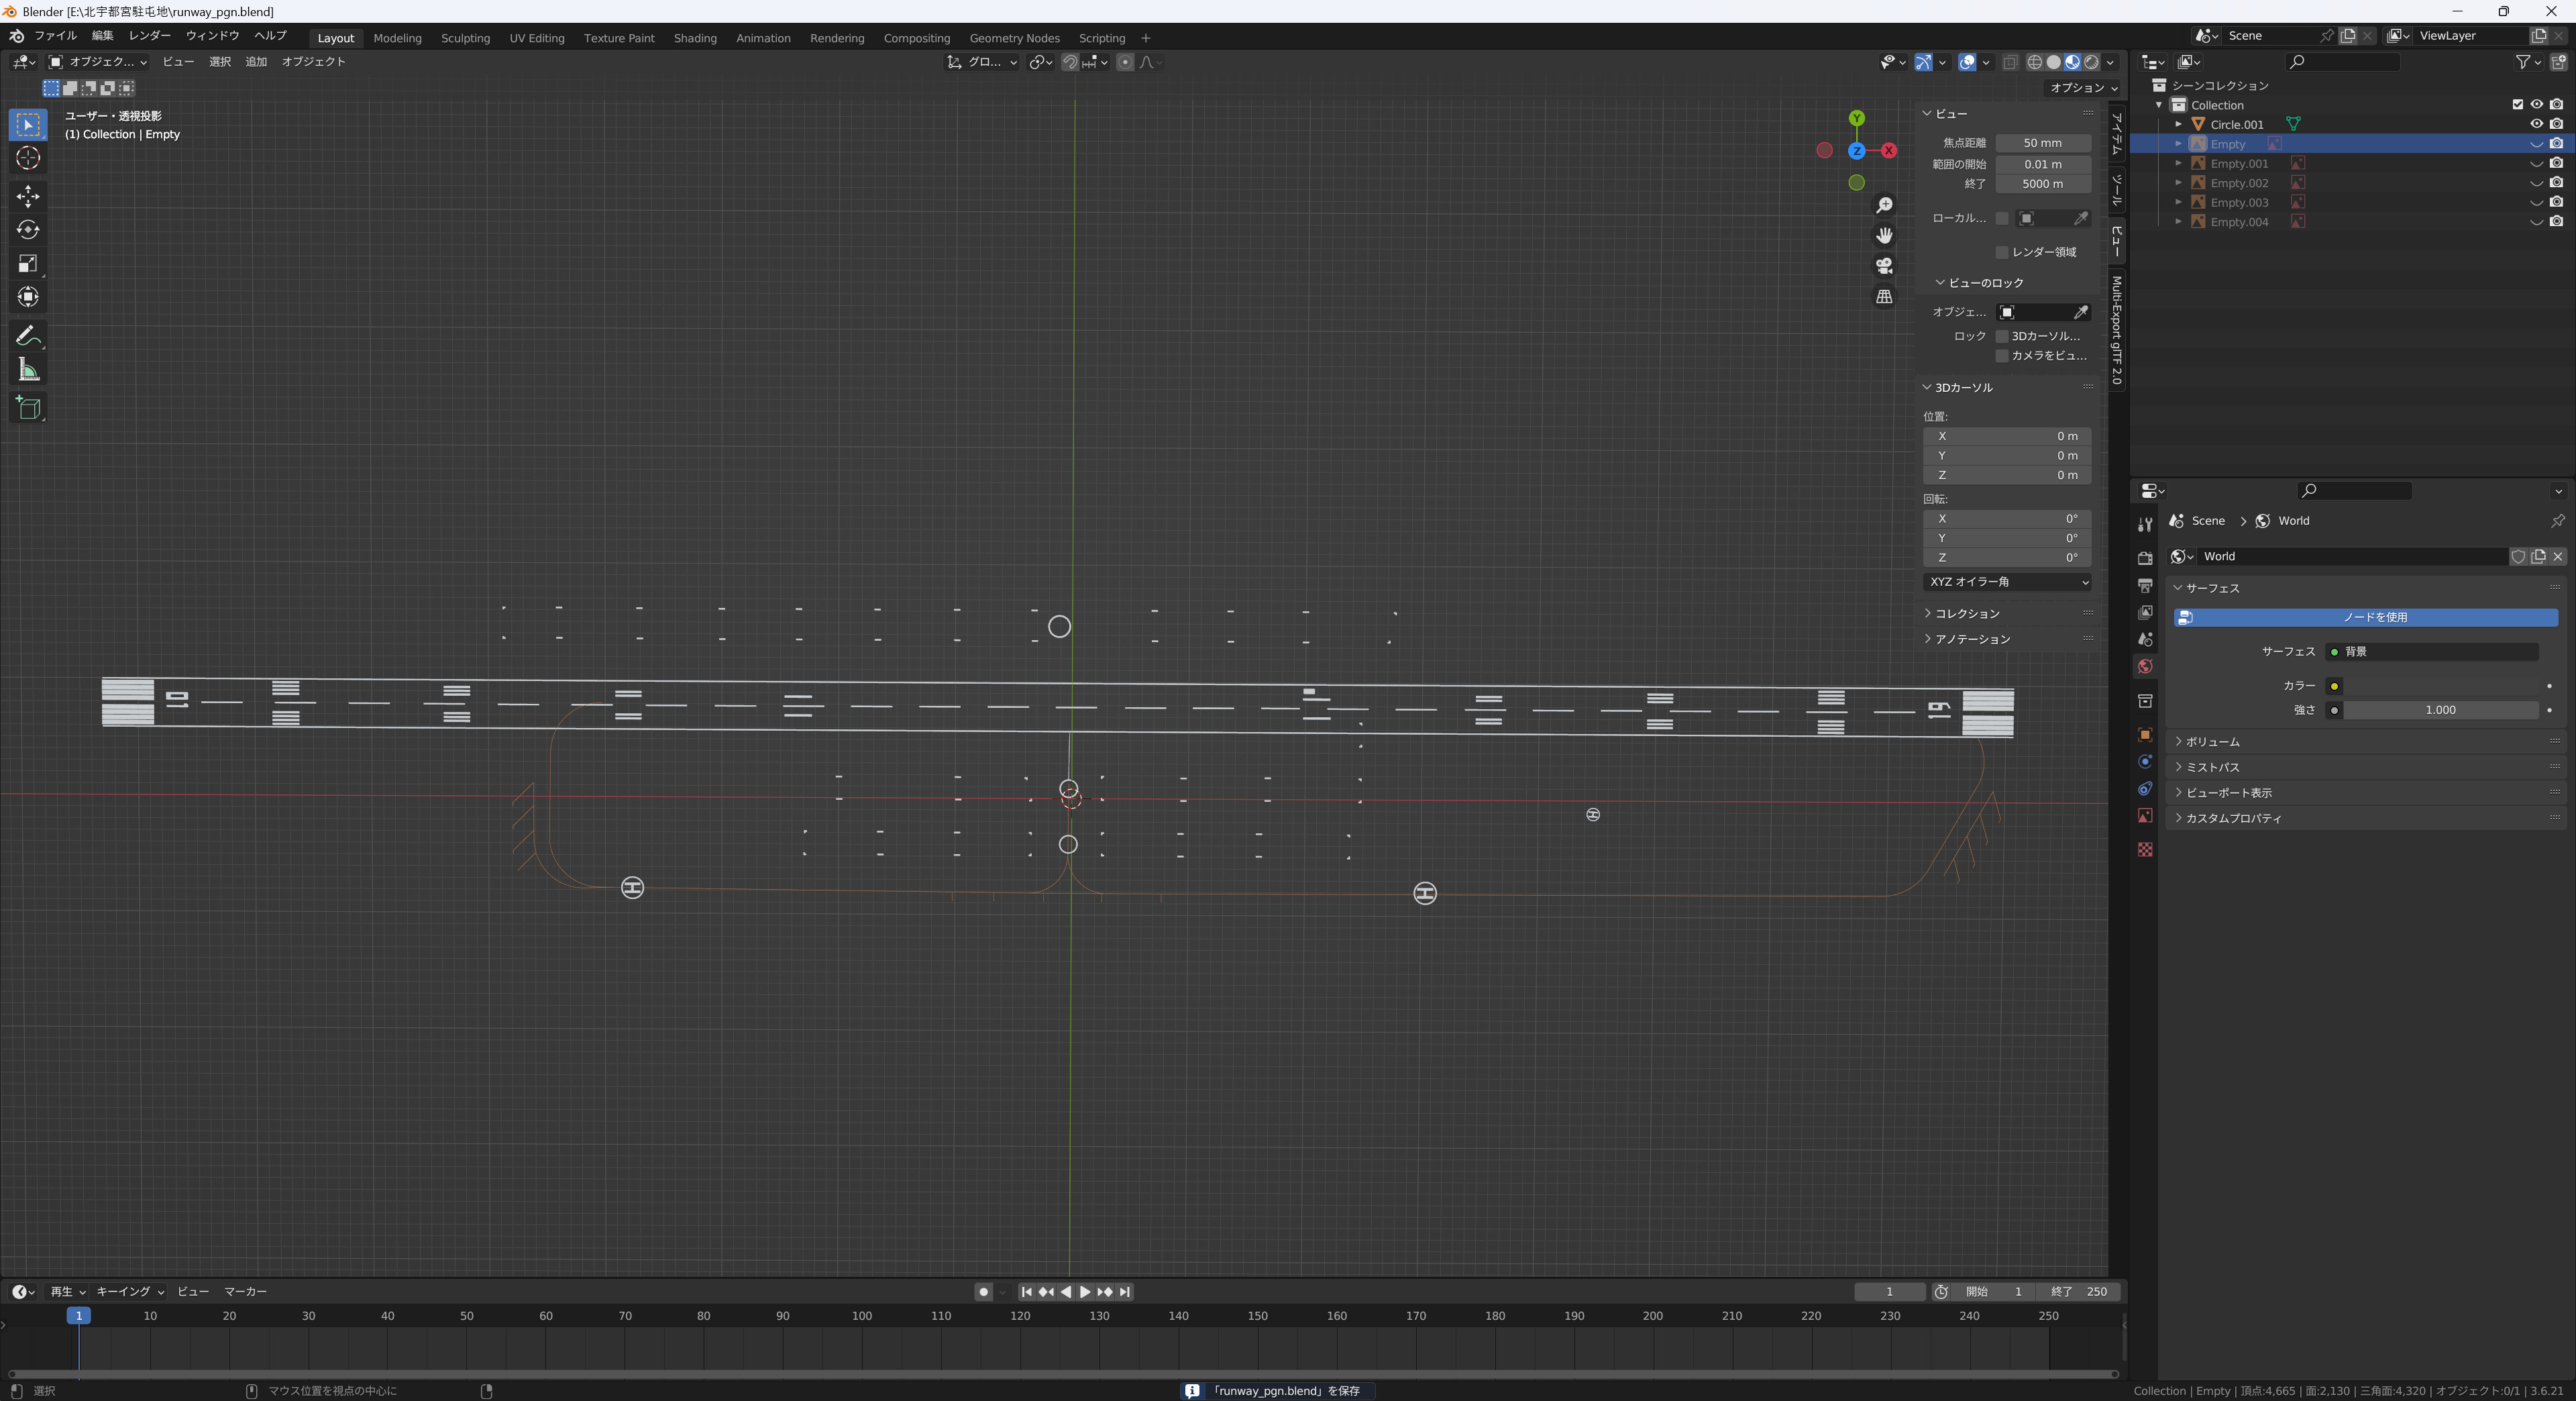Select the Select Box tool
2576x1401 pixels.
click(x=28, y=124)
